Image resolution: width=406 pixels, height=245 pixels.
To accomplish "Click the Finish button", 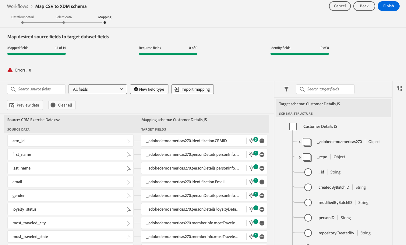I will point(388,6).
